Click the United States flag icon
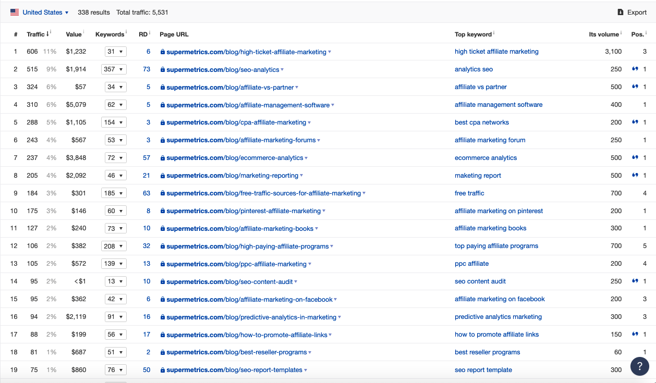This screenshot has height=383, width=656. coord(15,12)
